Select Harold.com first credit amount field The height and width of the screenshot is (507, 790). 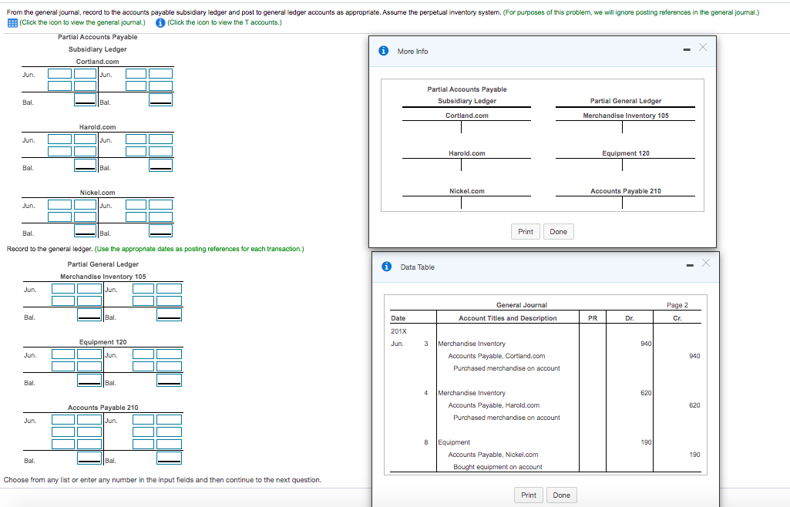(161, 139)
